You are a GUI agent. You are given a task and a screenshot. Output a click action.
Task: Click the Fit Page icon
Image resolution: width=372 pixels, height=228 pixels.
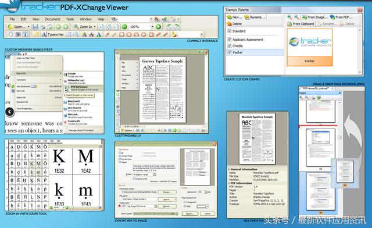[x=109, y=27]
